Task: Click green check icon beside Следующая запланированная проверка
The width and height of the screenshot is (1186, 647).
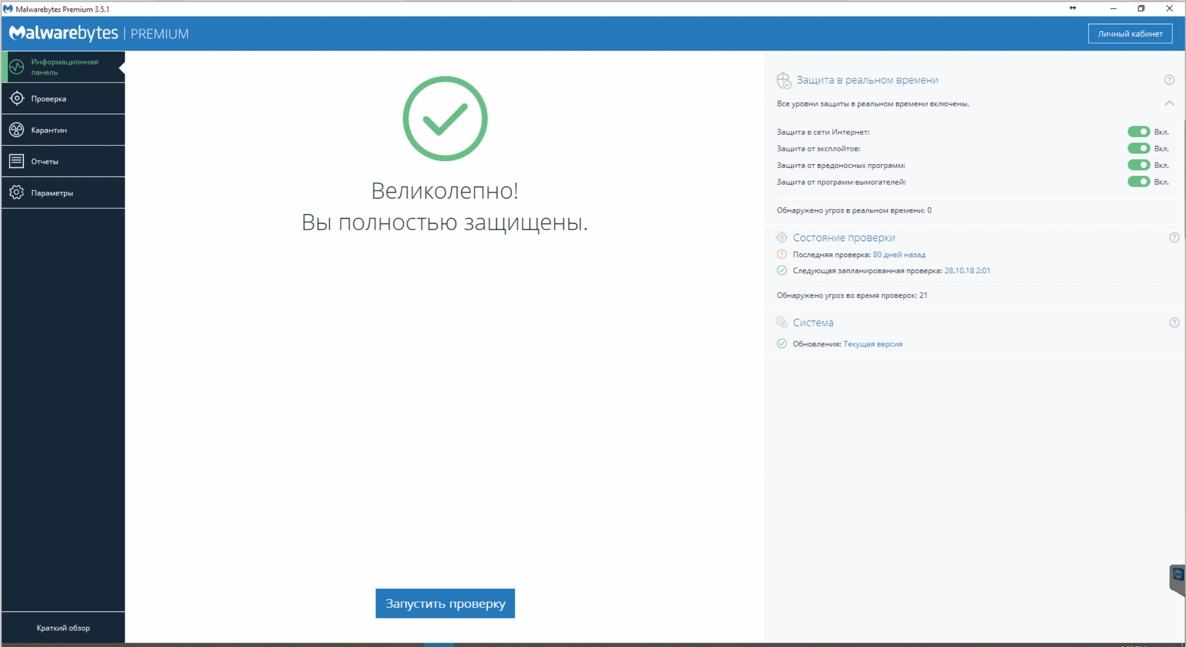Action: tap(782, 270)
